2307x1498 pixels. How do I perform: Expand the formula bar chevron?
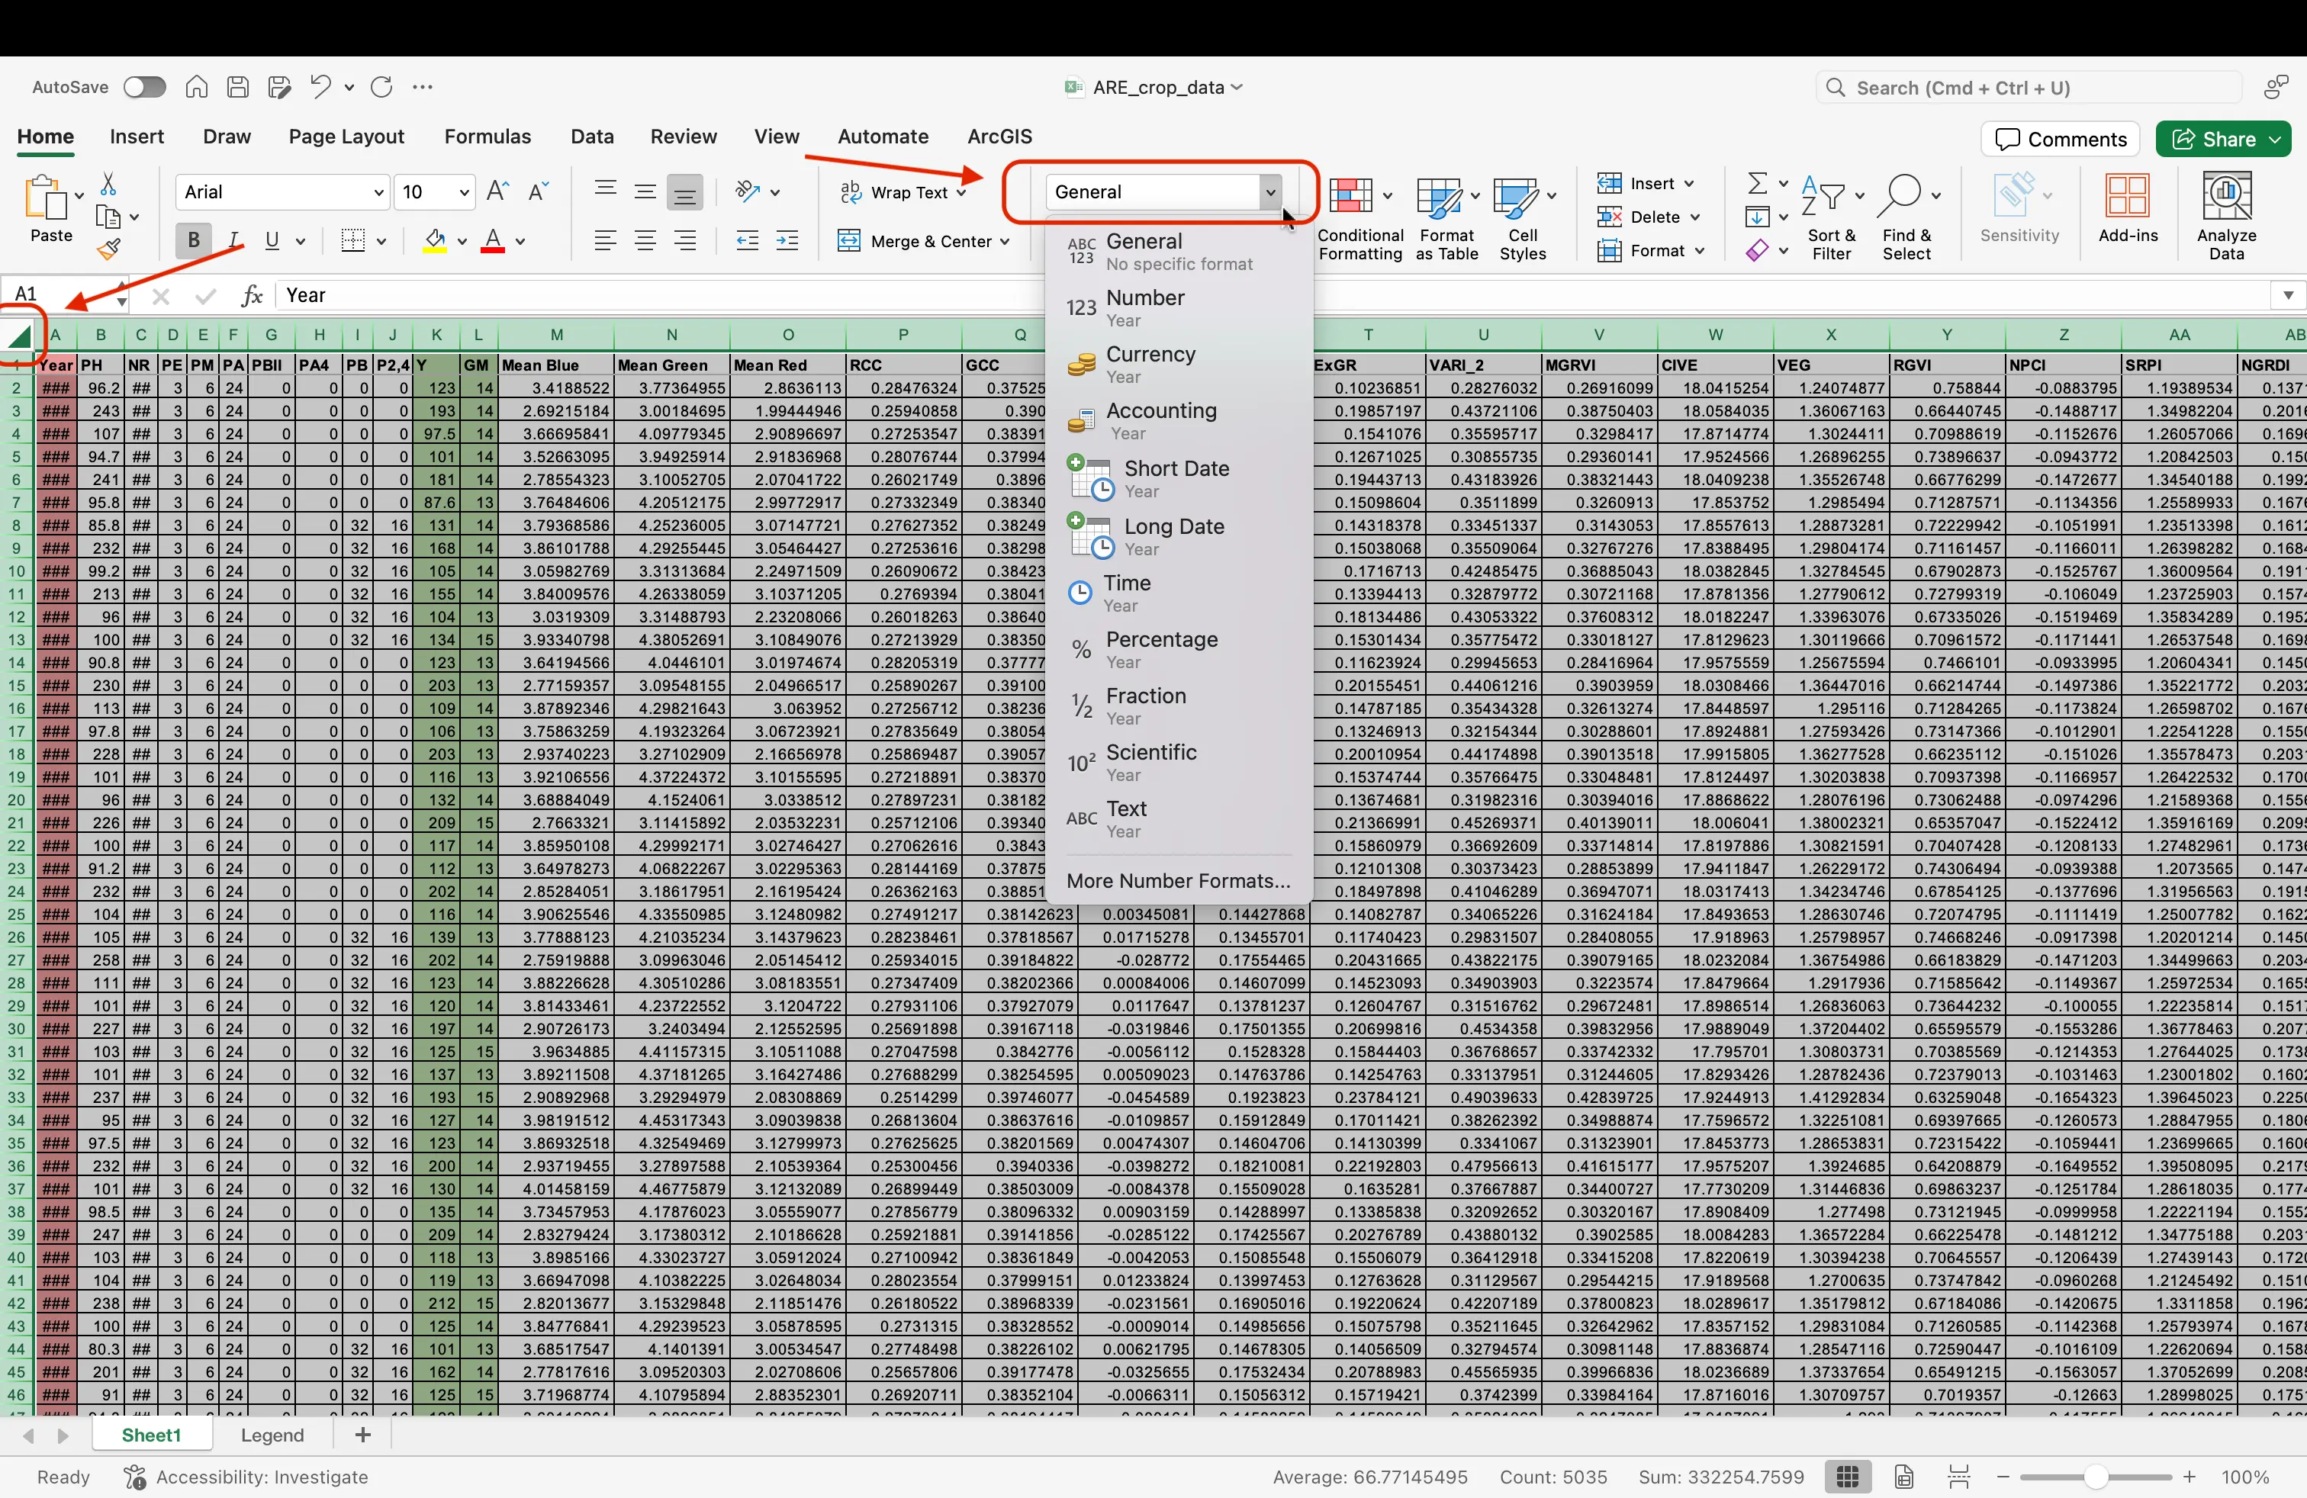tap(2288, 294)
